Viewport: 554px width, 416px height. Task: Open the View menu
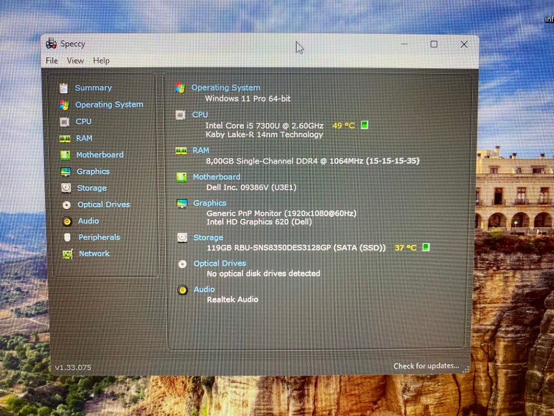point(75,61)
